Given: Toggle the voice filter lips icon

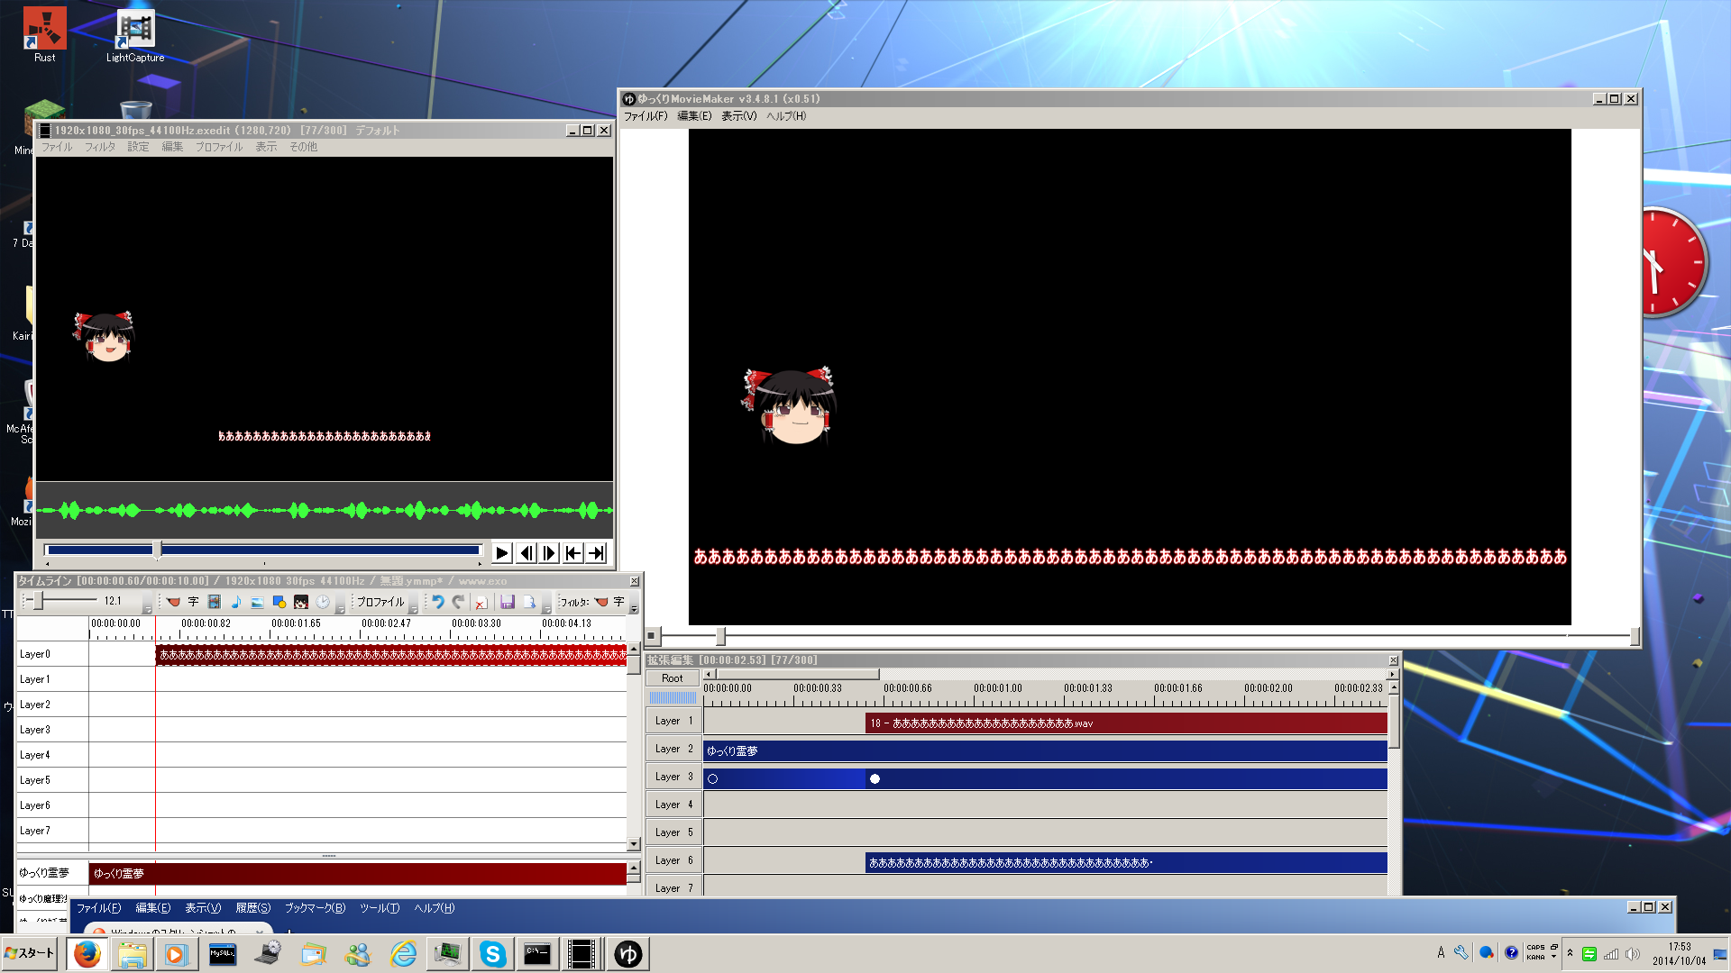Looking at the screenshot, I should [x=601, y=602].
